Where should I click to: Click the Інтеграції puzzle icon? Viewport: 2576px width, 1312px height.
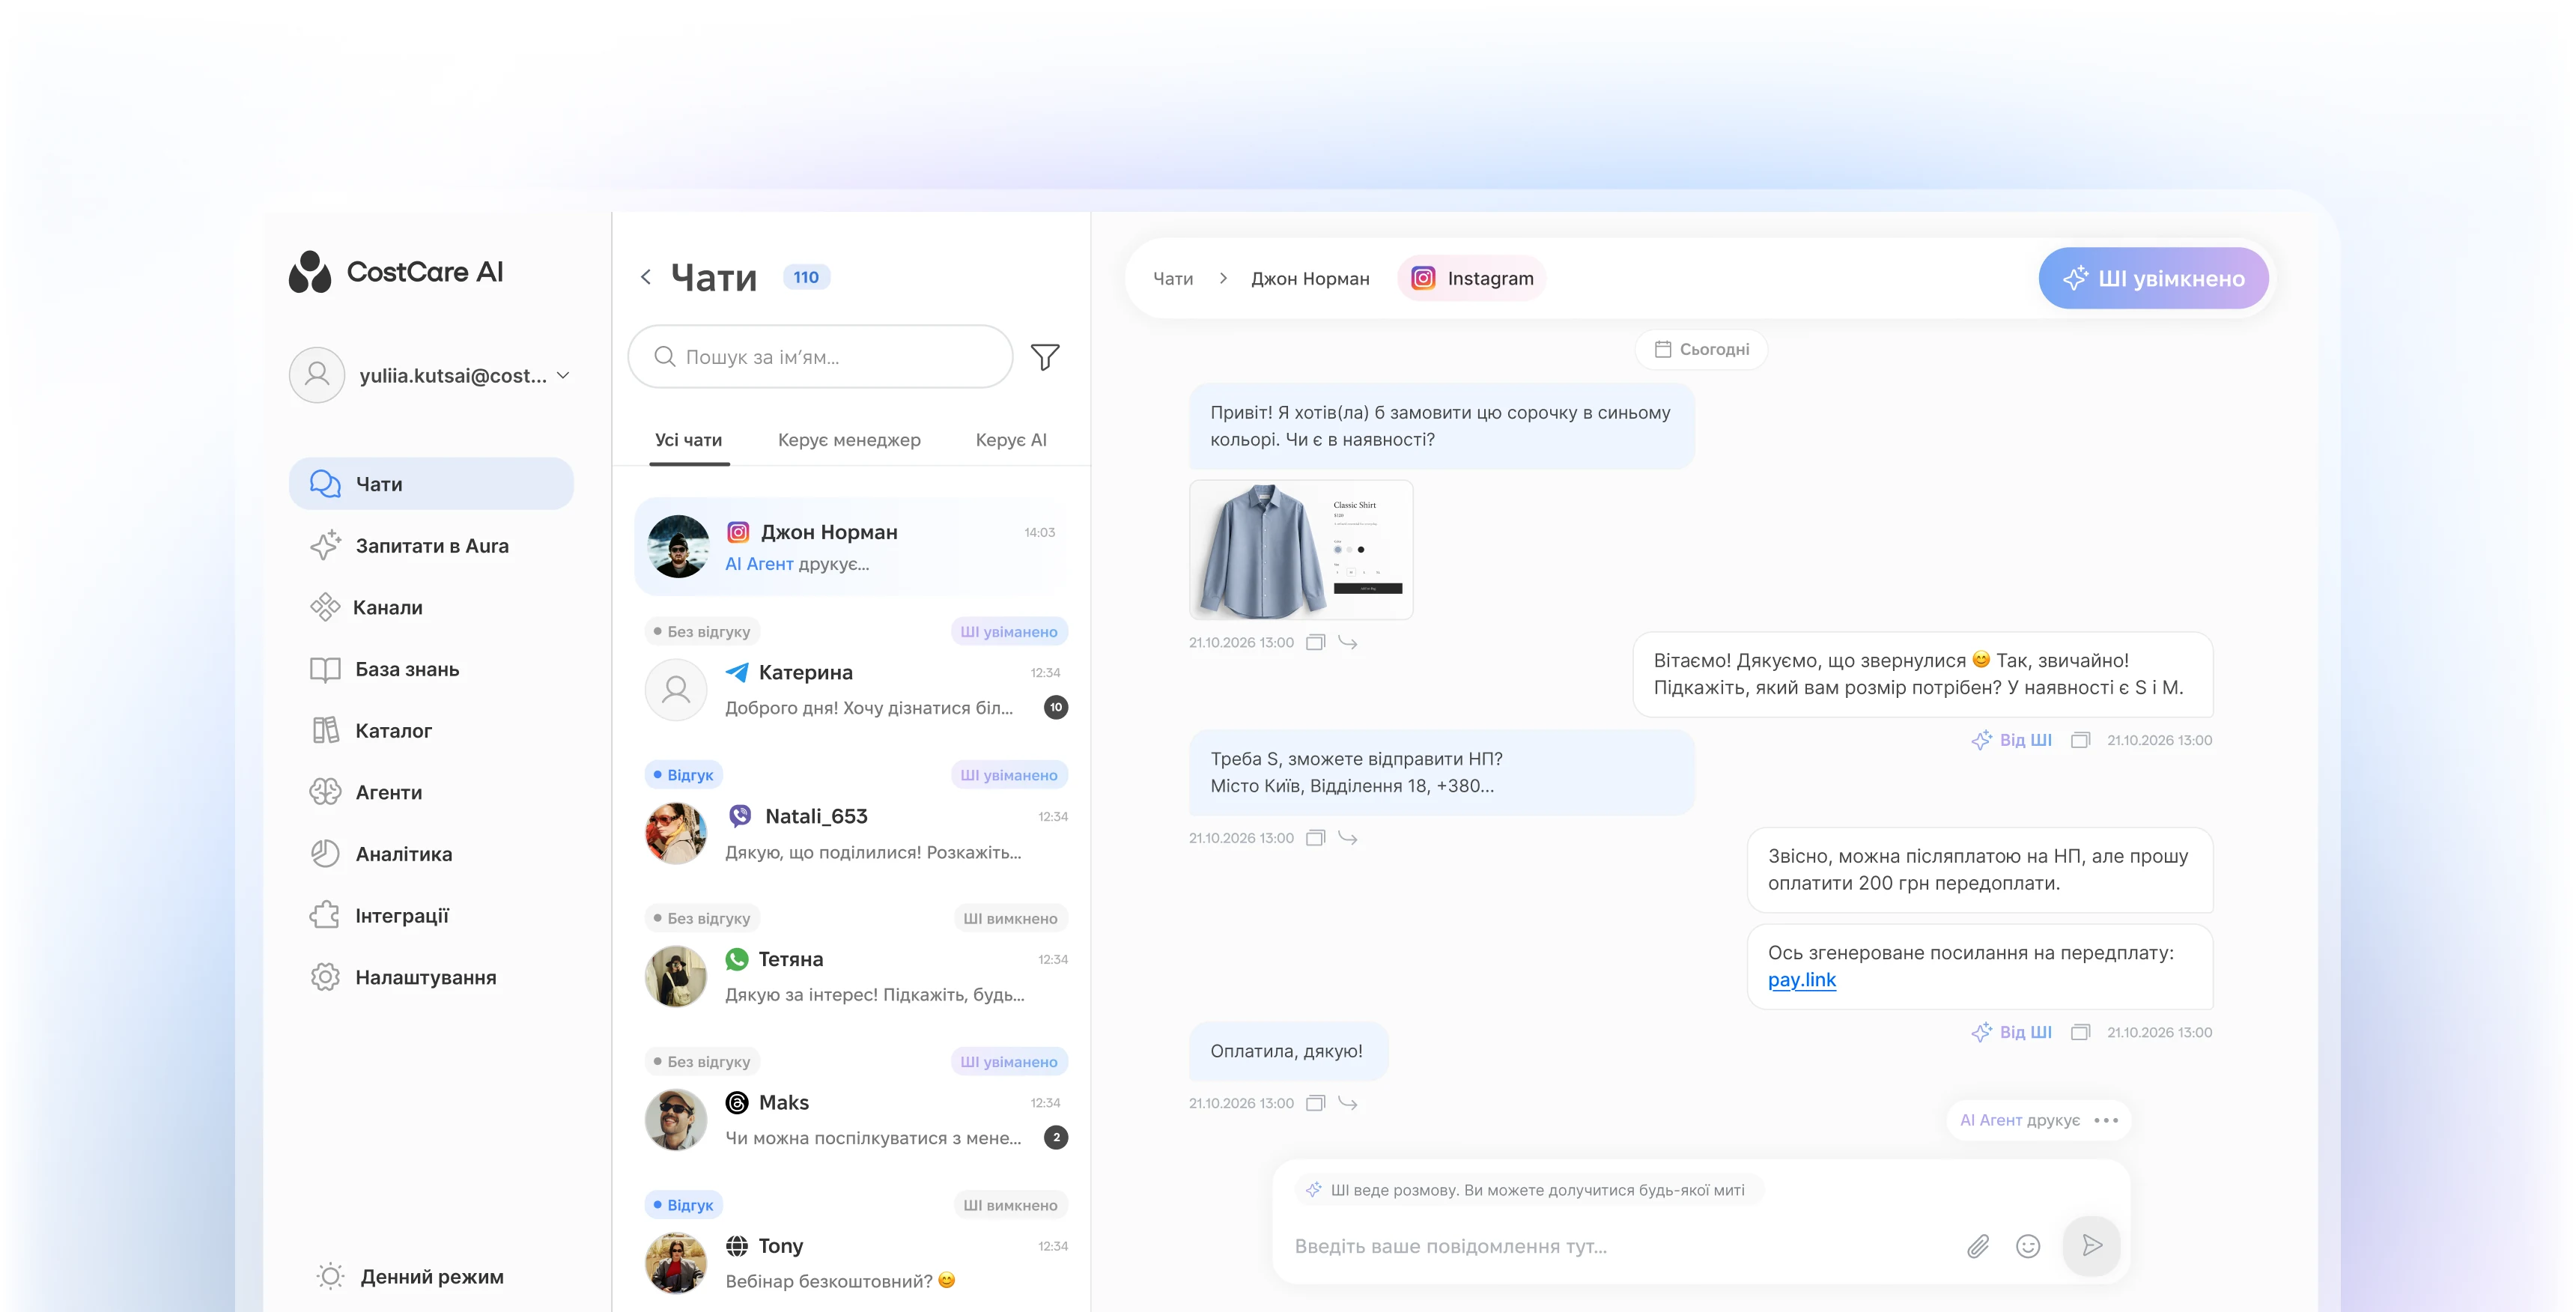[x=325, y=916]
